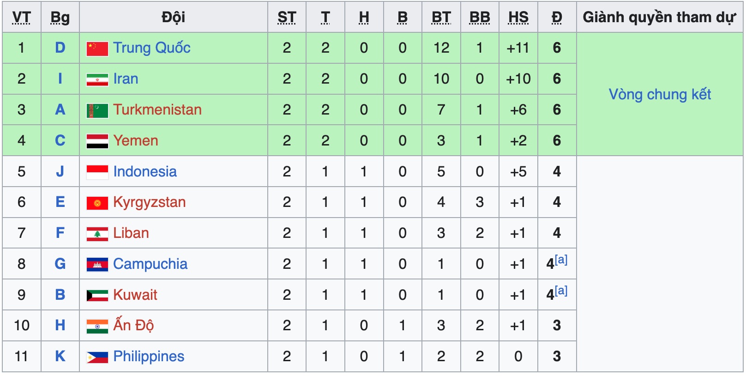Click the Iran flag icon
This screenshot has height=376, width=746.
pos(97,79)
